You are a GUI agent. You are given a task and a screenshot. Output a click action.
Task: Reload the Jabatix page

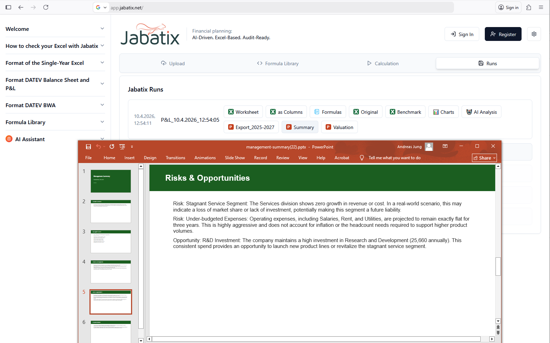pyautogui.click(x=46, y=7)
